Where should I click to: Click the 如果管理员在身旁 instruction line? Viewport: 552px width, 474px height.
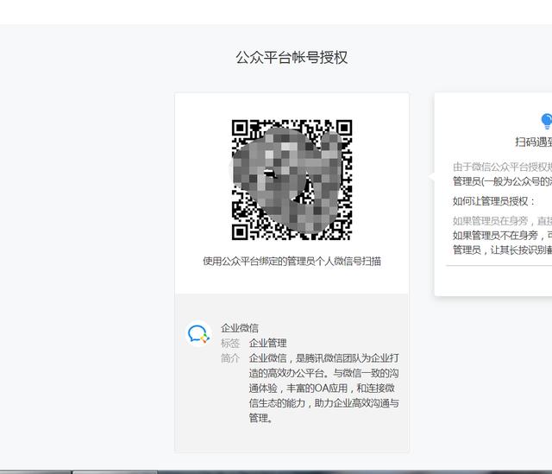point(502,221)
